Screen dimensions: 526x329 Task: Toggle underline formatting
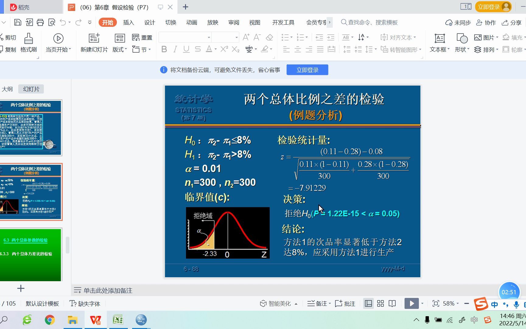[x=186, y=49]
